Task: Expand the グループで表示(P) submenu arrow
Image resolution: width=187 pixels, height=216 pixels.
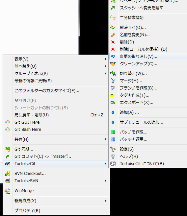Action: [x=105, y=74]
